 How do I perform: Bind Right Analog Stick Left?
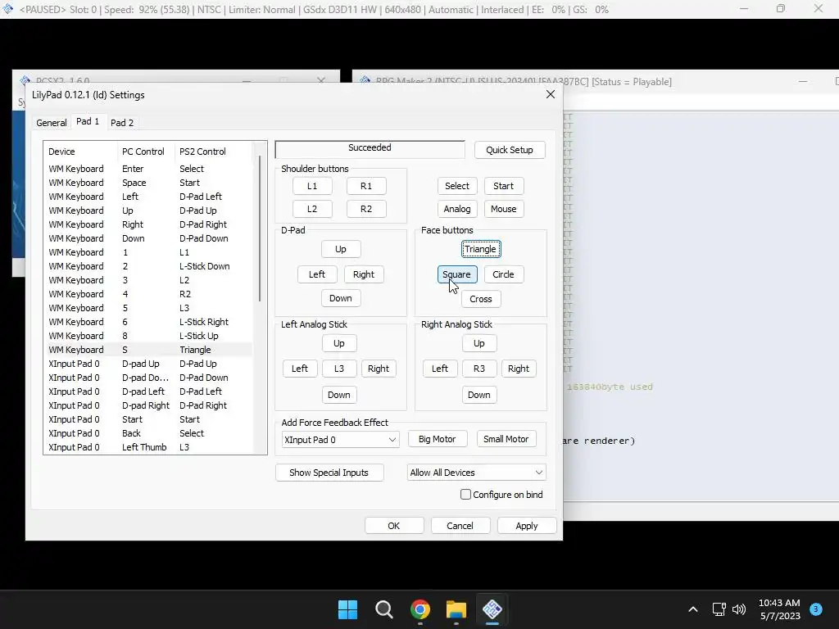(440, 369)
